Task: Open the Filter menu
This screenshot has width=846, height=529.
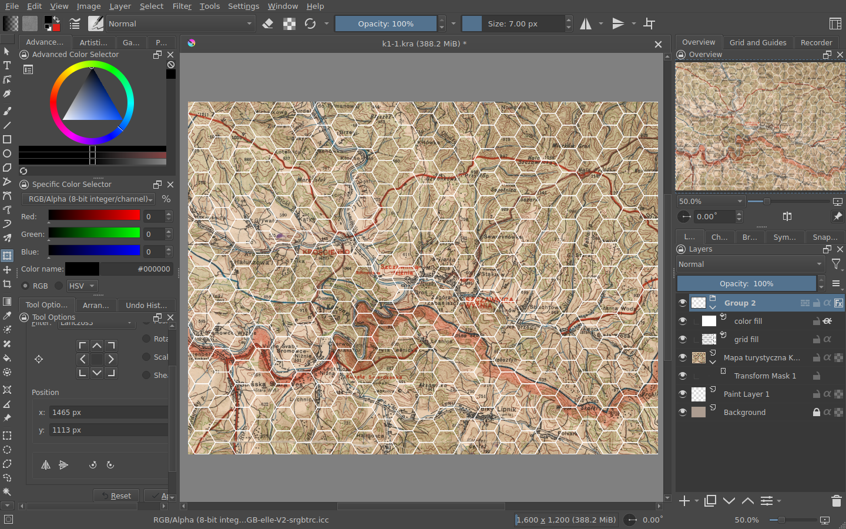Action: tap(182, 6)
